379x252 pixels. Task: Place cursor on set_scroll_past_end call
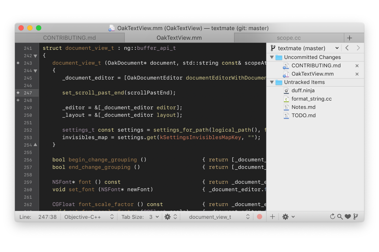[x=93, y=93]
